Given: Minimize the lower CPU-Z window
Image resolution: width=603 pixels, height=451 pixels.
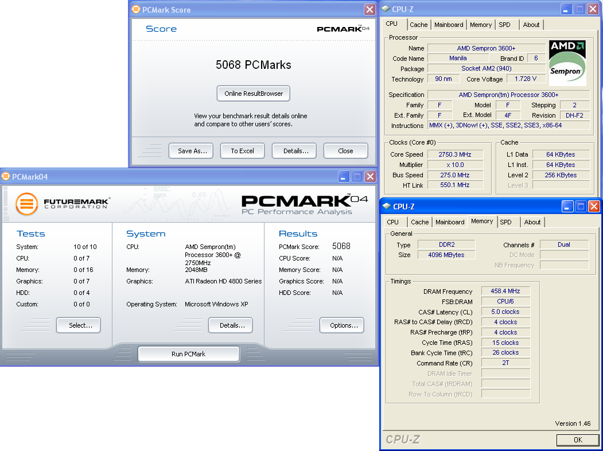Looking at the screenshot, I should [567, 207].
